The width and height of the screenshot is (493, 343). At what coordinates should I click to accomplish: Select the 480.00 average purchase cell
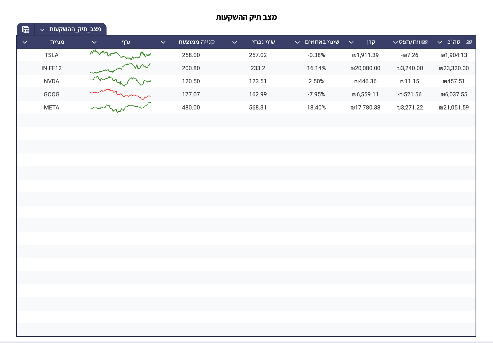coord(191,107)
